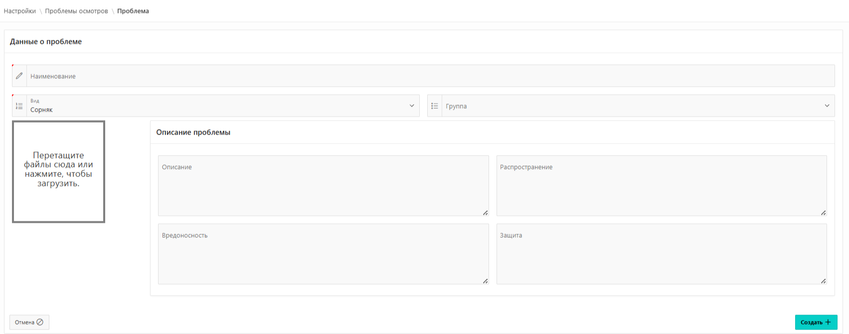Click the resize handle of the Защита textarea
Image resolution: width=849 pixels, height=334 pixels.
click(x=823, y=281)
